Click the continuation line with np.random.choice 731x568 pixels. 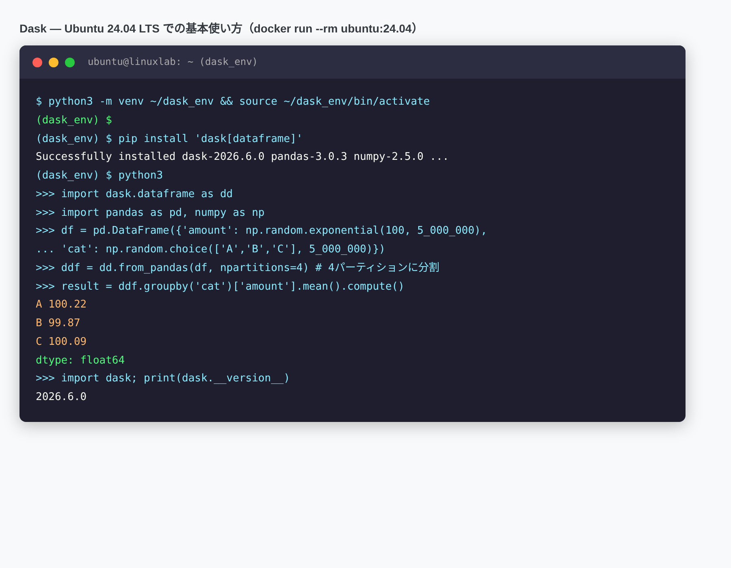tap(210, 249)
